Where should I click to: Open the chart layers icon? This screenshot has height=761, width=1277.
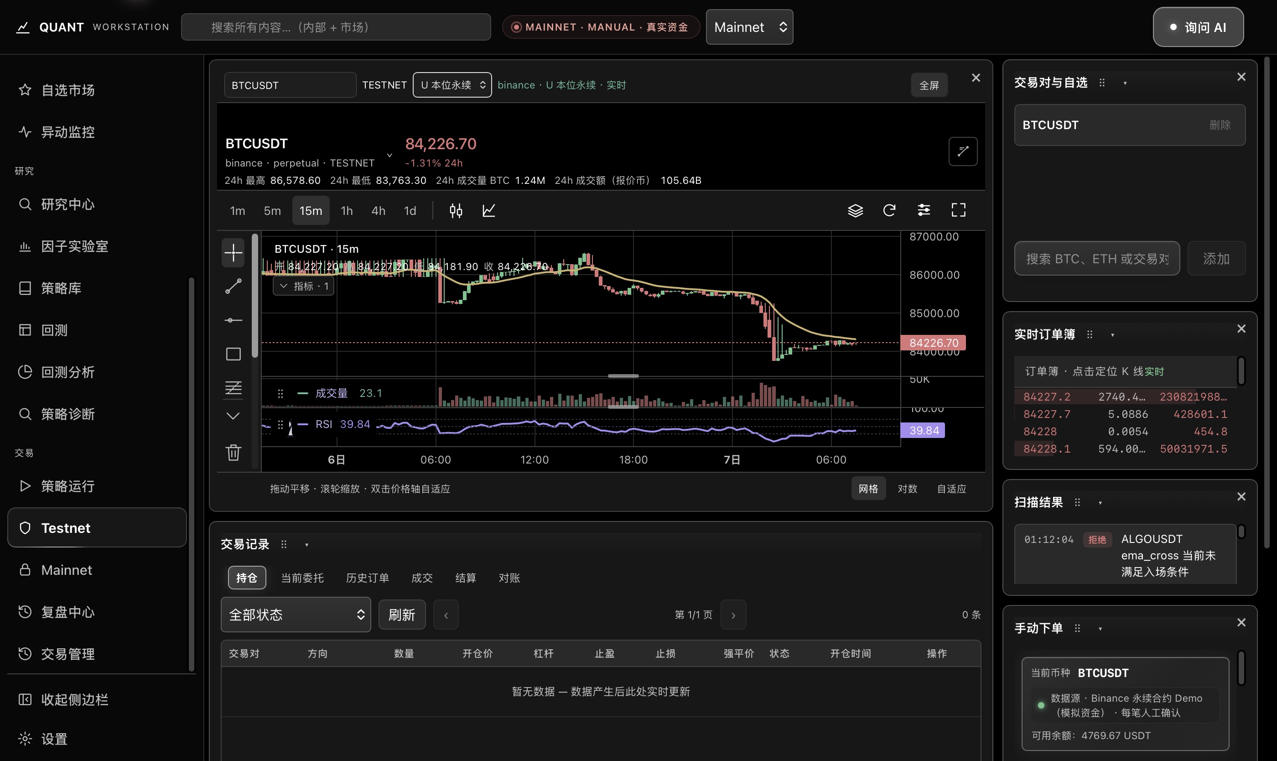click(855, 210)
